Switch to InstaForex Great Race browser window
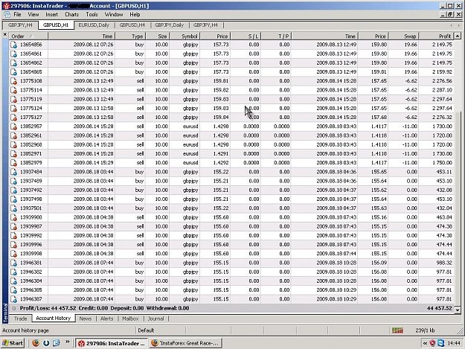This screenshot has height=349, width=465. 185,343
